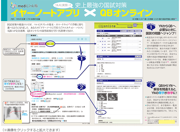Jump to QB via green QB button
180x132 pixels.
pyautogui.click(x=50, y=44)
